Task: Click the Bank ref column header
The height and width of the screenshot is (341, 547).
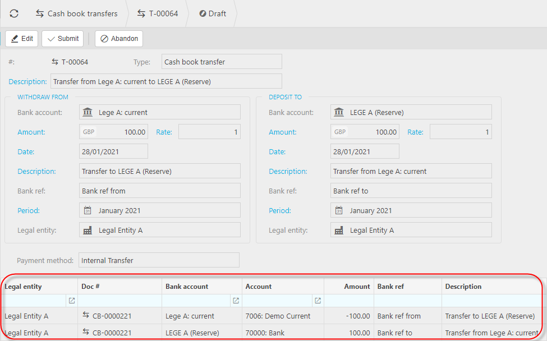Action: coord(407,286)
